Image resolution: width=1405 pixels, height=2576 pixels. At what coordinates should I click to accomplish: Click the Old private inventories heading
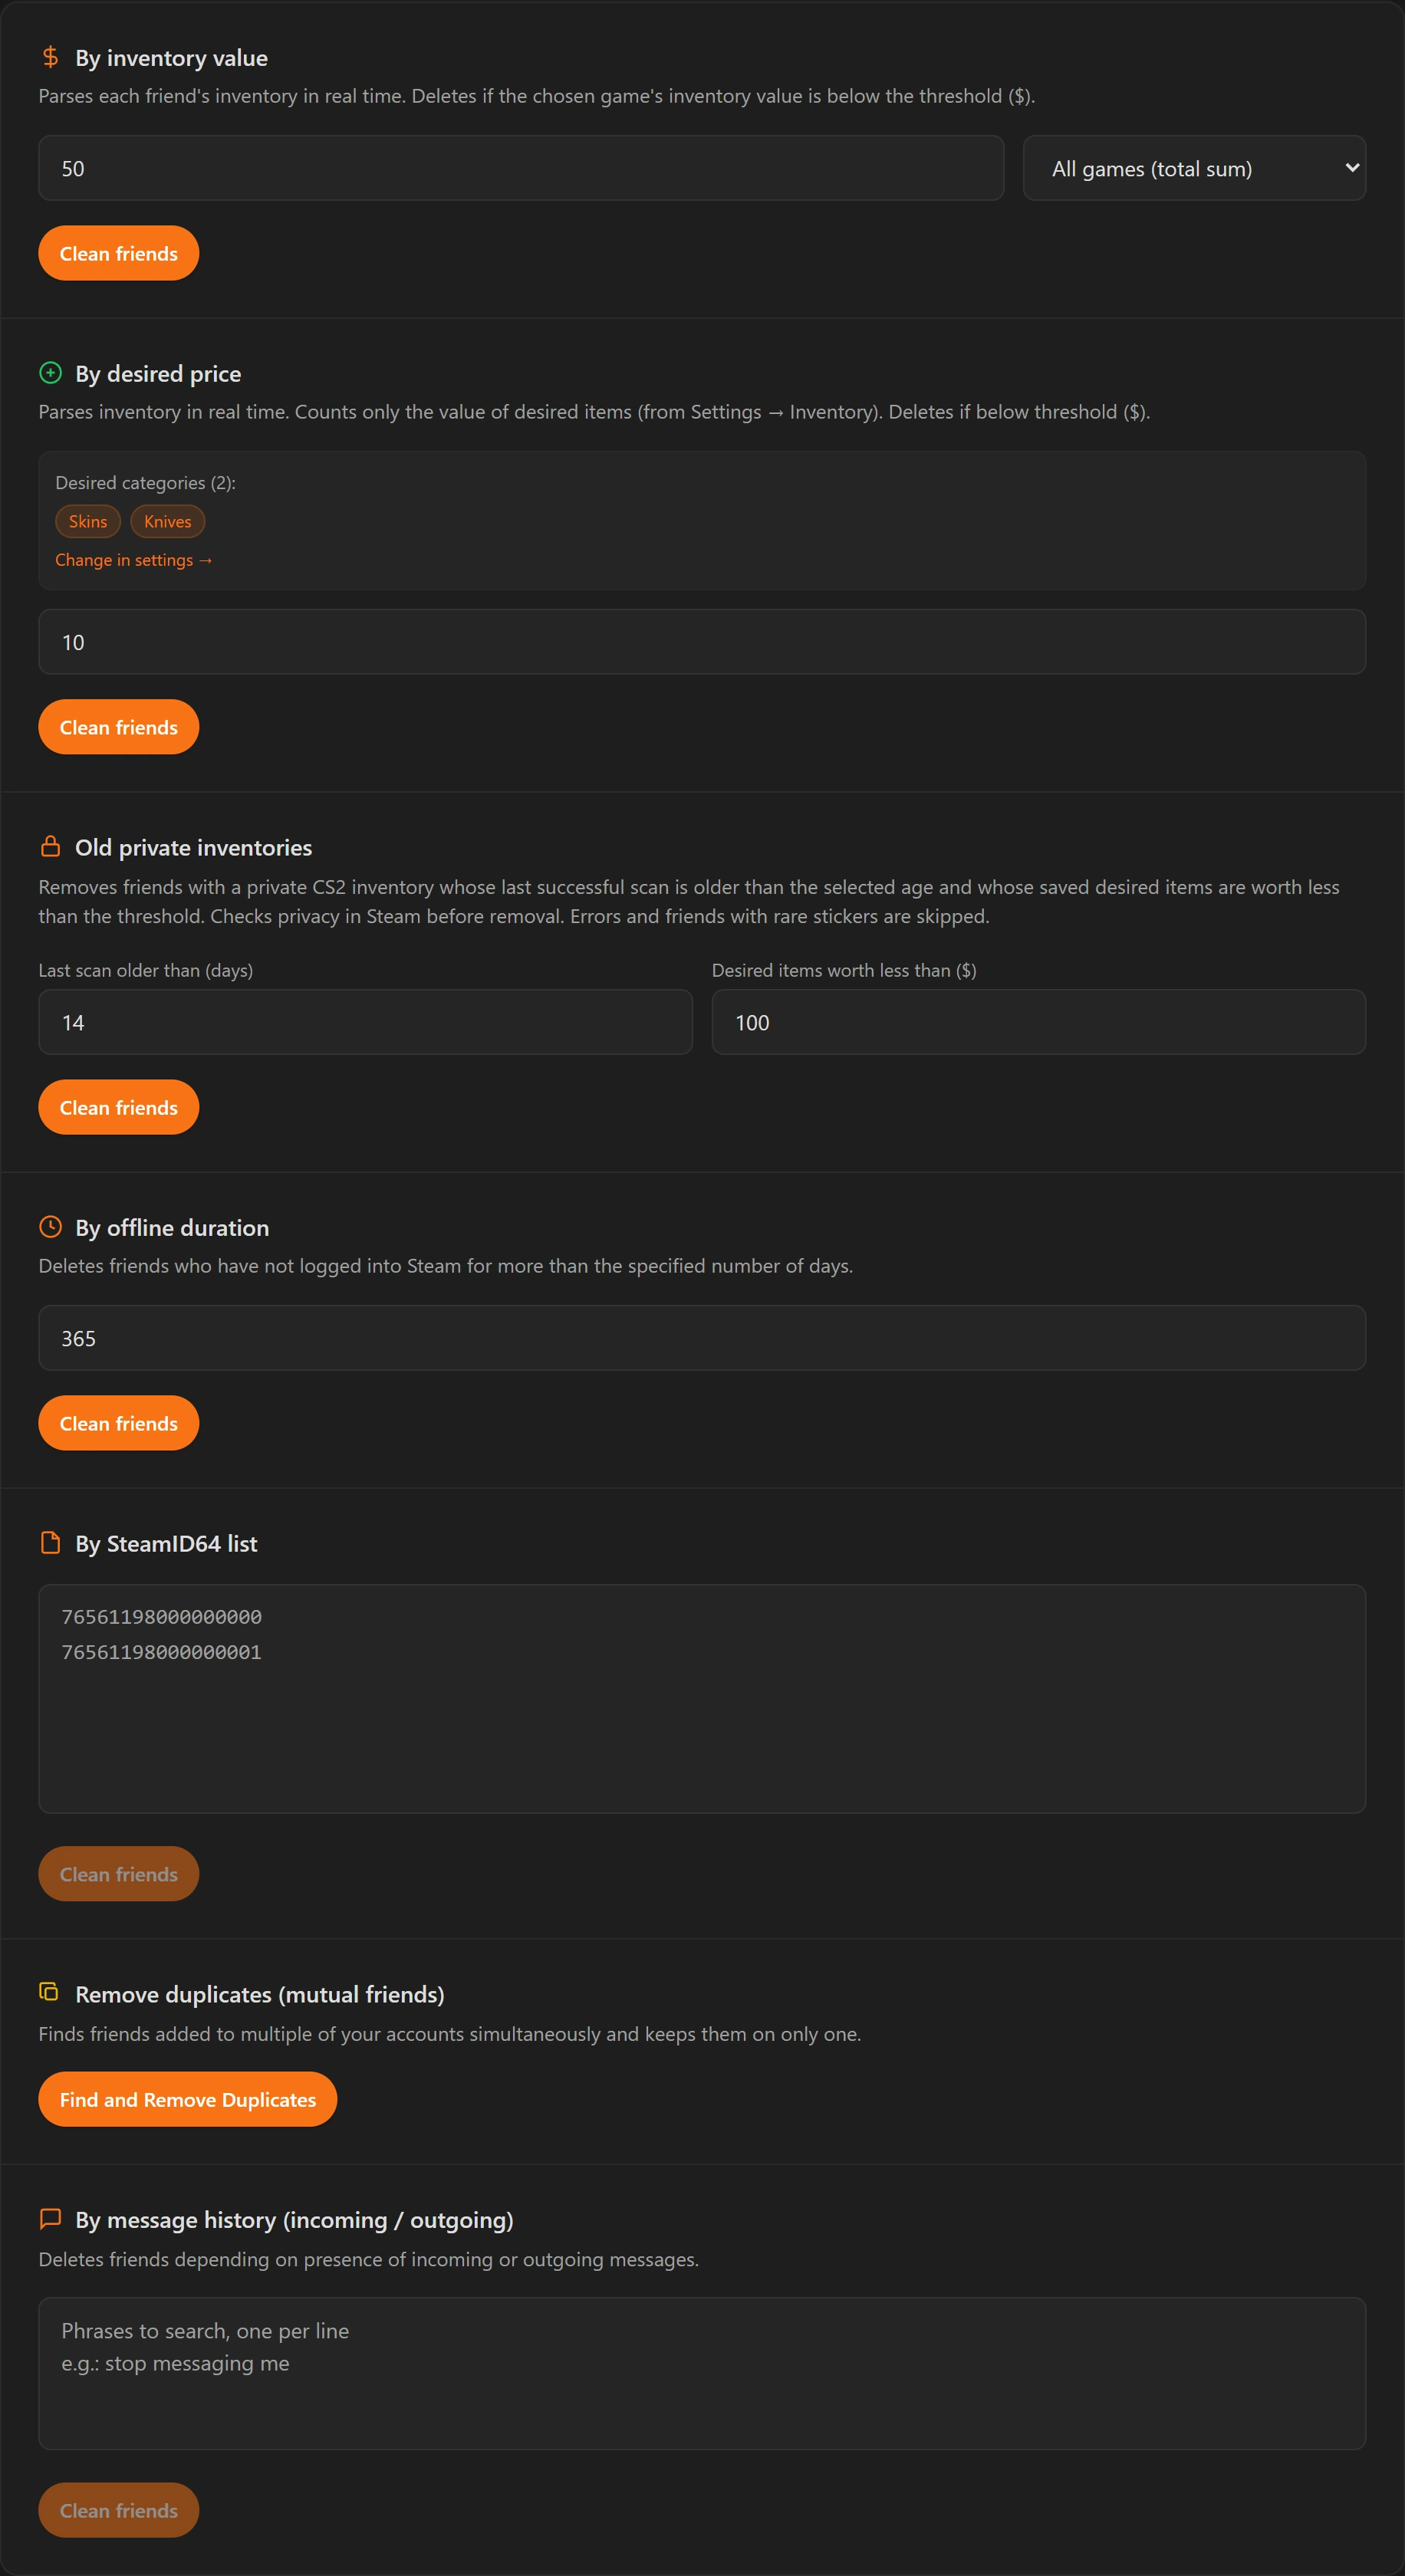[193, 847]
